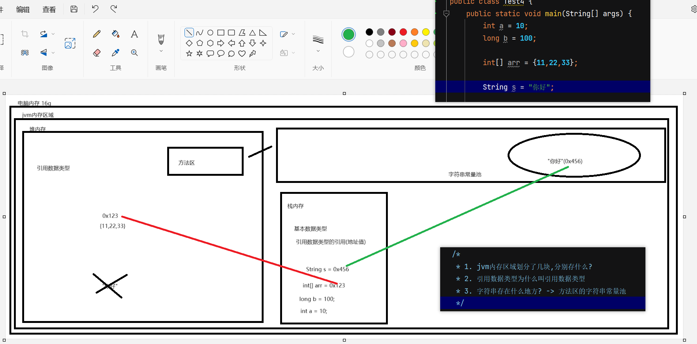Pick the black color swatch
This screenshot has width=697, height=344.
click(369, 32)
